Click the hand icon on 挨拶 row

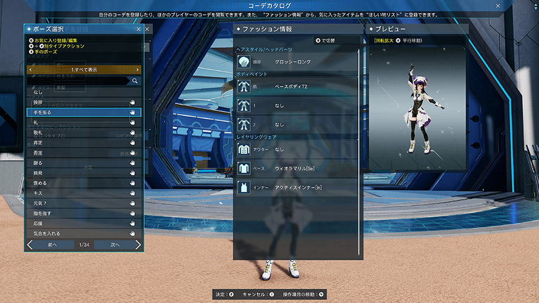[x=132, y=102]
